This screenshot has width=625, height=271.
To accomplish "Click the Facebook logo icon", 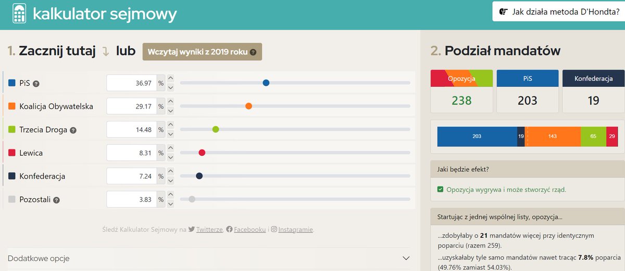I will click(229, 229).
